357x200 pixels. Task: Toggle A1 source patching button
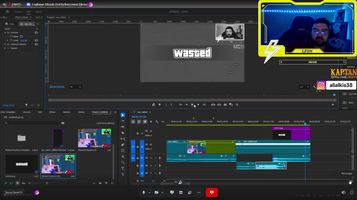click(133, 158)
